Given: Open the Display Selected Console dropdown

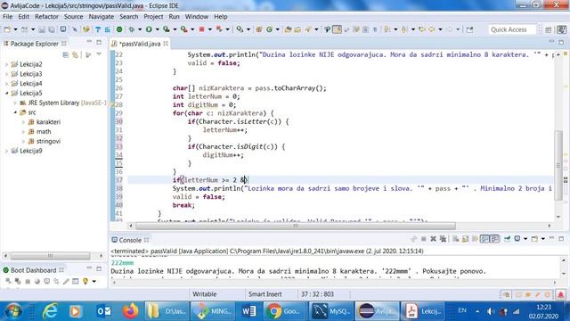Looking at the screenshot, I should (525, 239).
